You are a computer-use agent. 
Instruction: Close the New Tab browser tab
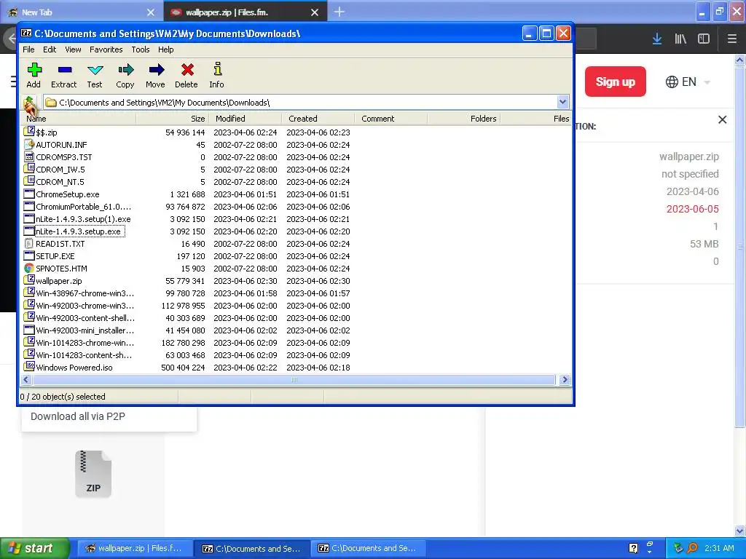pyautogui.click(x=150, y=12)
